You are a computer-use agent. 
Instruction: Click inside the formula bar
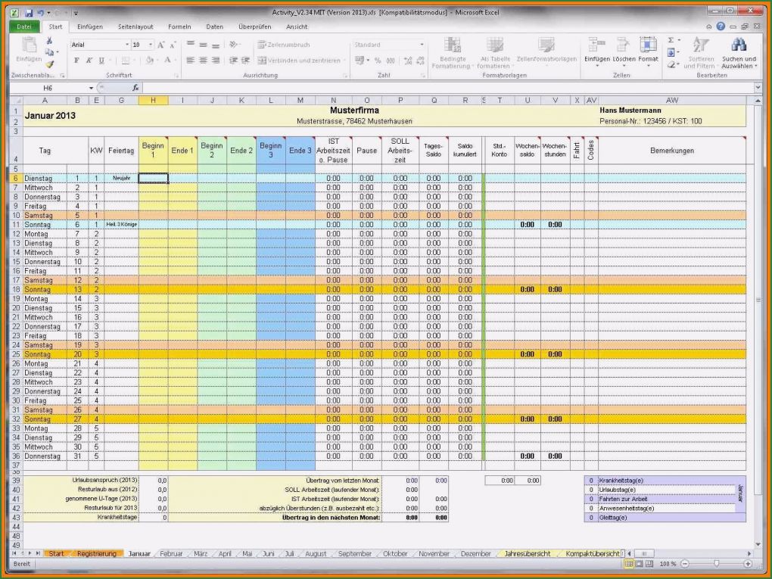click(303, 88)
